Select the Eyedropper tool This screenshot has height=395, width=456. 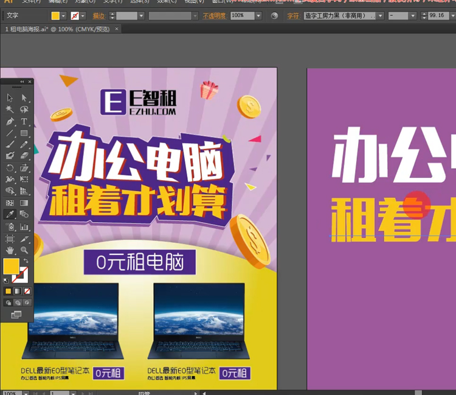coord(10,214)
